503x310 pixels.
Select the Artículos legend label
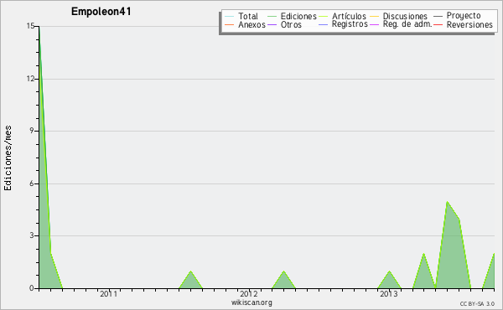tap(349, 16)
